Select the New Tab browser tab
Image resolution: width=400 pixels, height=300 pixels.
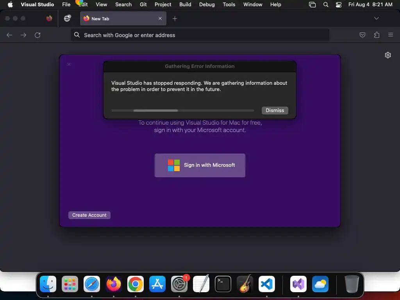123,18
